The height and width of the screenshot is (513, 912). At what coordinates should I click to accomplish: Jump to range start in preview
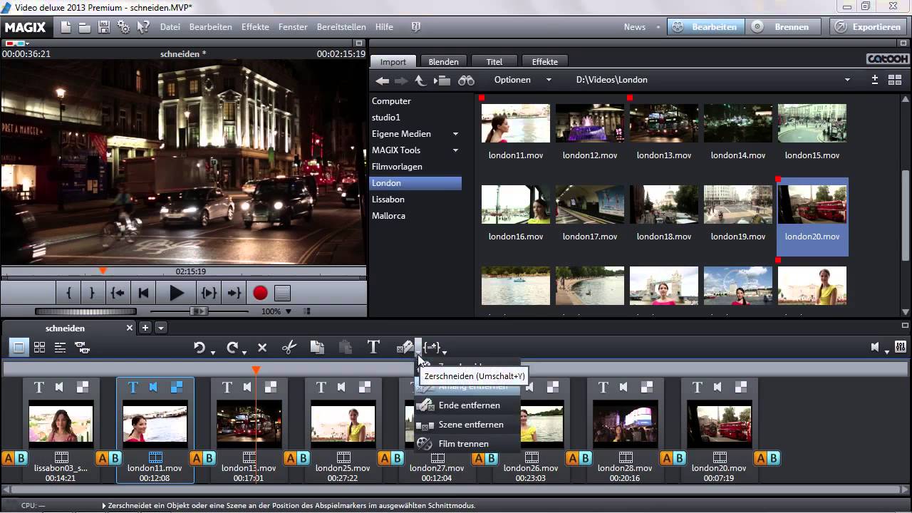(118, 293)
